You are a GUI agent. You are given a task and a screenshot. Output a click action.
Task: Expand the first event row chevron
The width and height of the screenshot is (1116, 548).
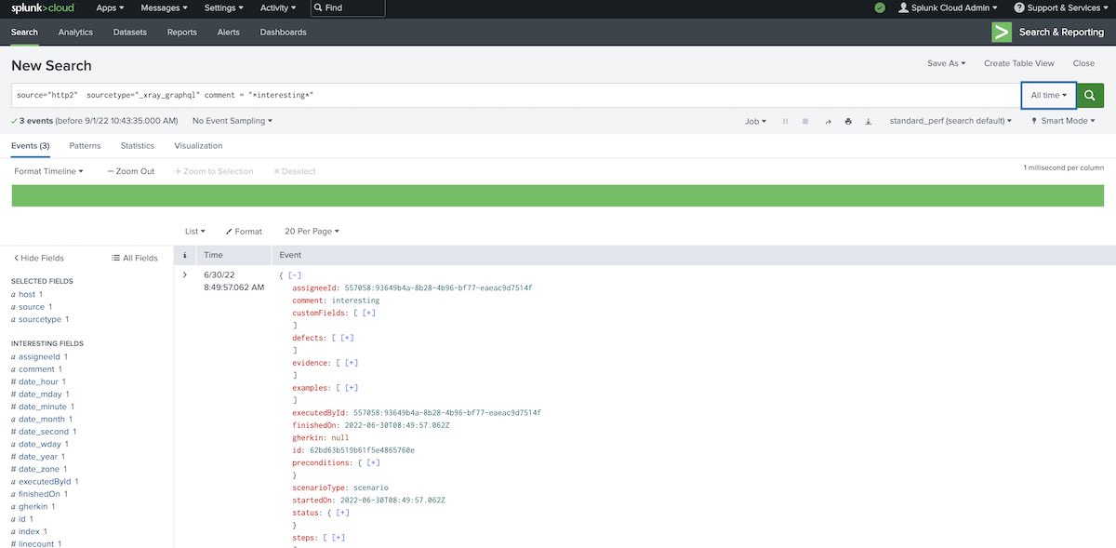(185, 275)
